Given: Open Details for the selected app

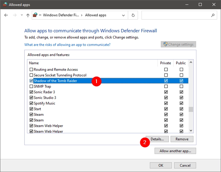Looking at the screenshot, I should 157,139.
